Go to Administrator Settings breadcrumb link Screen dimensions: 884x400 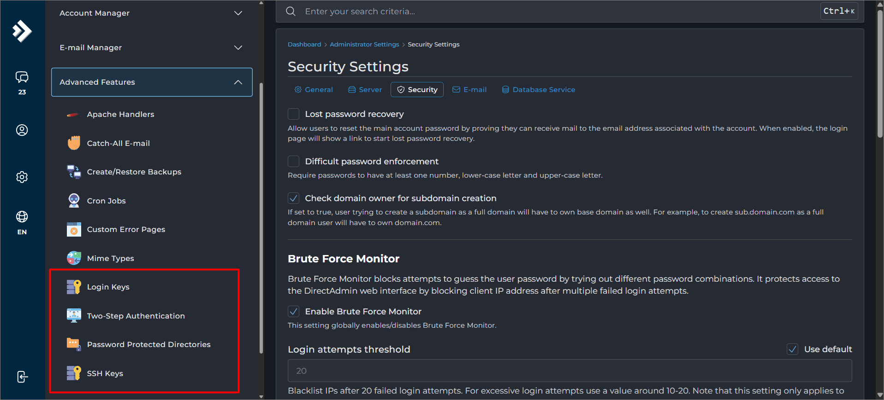click(x=364, y=44)
